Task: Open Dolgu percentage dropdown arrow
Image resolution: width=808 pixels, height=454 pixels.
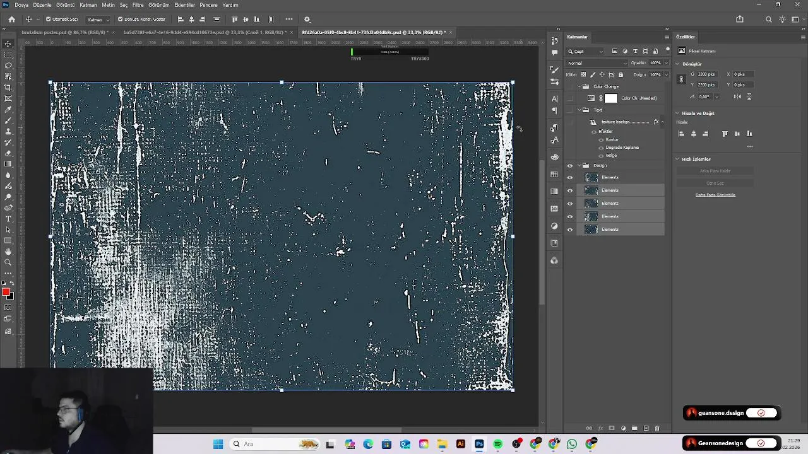Action: [665, 74]
